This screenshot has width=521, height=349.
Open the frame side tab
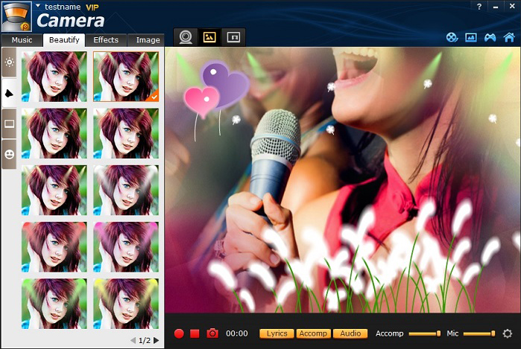pyautogui.click(x=10, y=124)
